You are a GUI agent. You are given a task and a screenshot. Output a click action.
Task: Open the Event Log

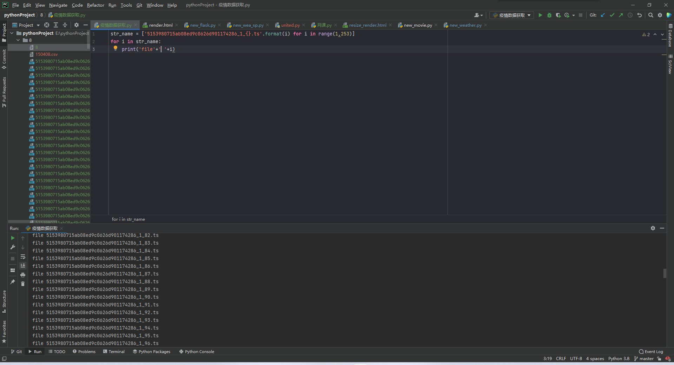pos(651,351)
